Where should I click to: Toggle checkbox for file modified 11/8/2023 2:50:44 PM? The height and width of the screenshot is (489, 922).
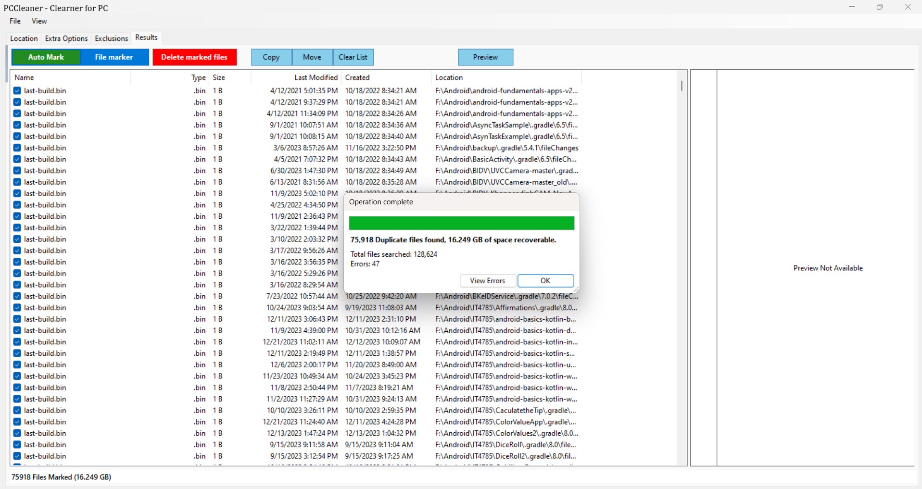click(x=17, y=388)
